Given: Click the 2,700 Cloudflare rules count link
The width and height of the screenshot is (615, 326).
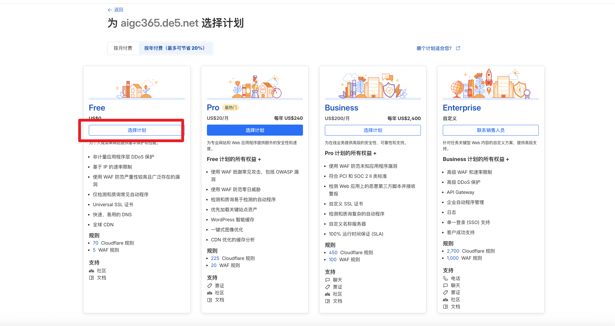Looking at the screenshot, I should pyautogui.click(x=453, y=251).
